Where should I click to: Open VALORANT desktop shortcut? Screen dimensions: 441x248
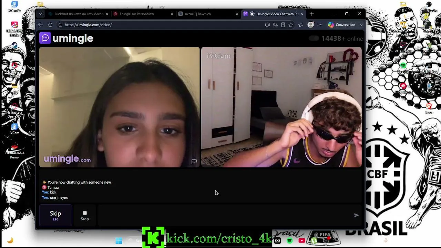click(x=403, y=48)
